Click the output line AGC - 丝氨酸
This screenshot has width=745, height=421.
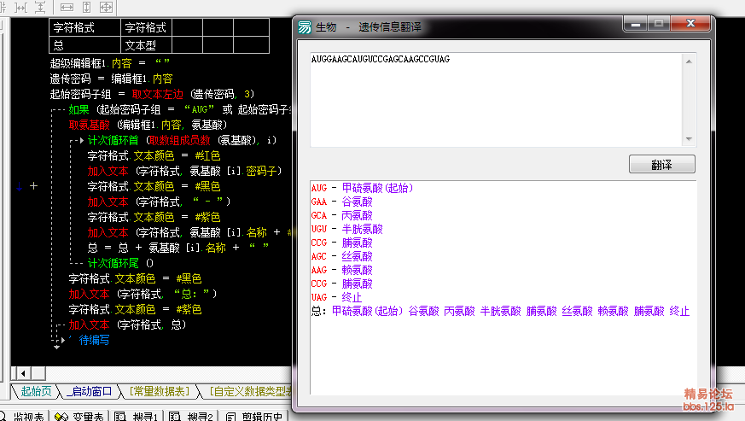point(342,256)
